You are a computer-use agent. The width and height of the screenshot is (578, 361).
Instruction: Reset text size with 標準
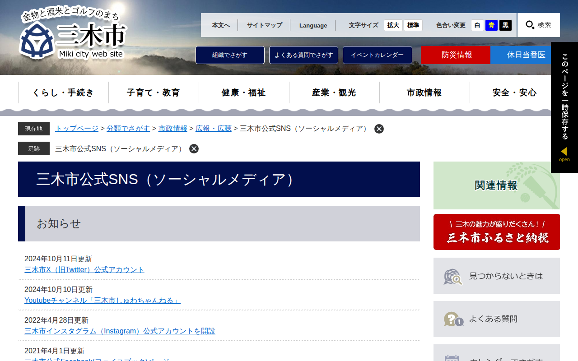[413, 25]
